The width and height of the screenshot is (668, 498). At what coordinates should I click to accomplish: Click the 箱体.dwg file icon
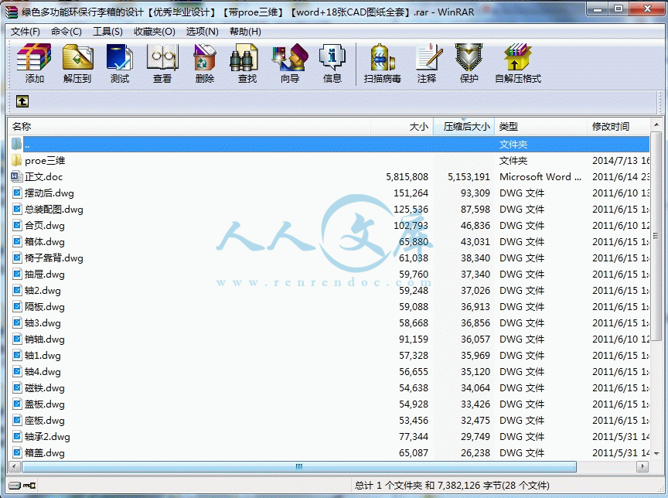16,241
